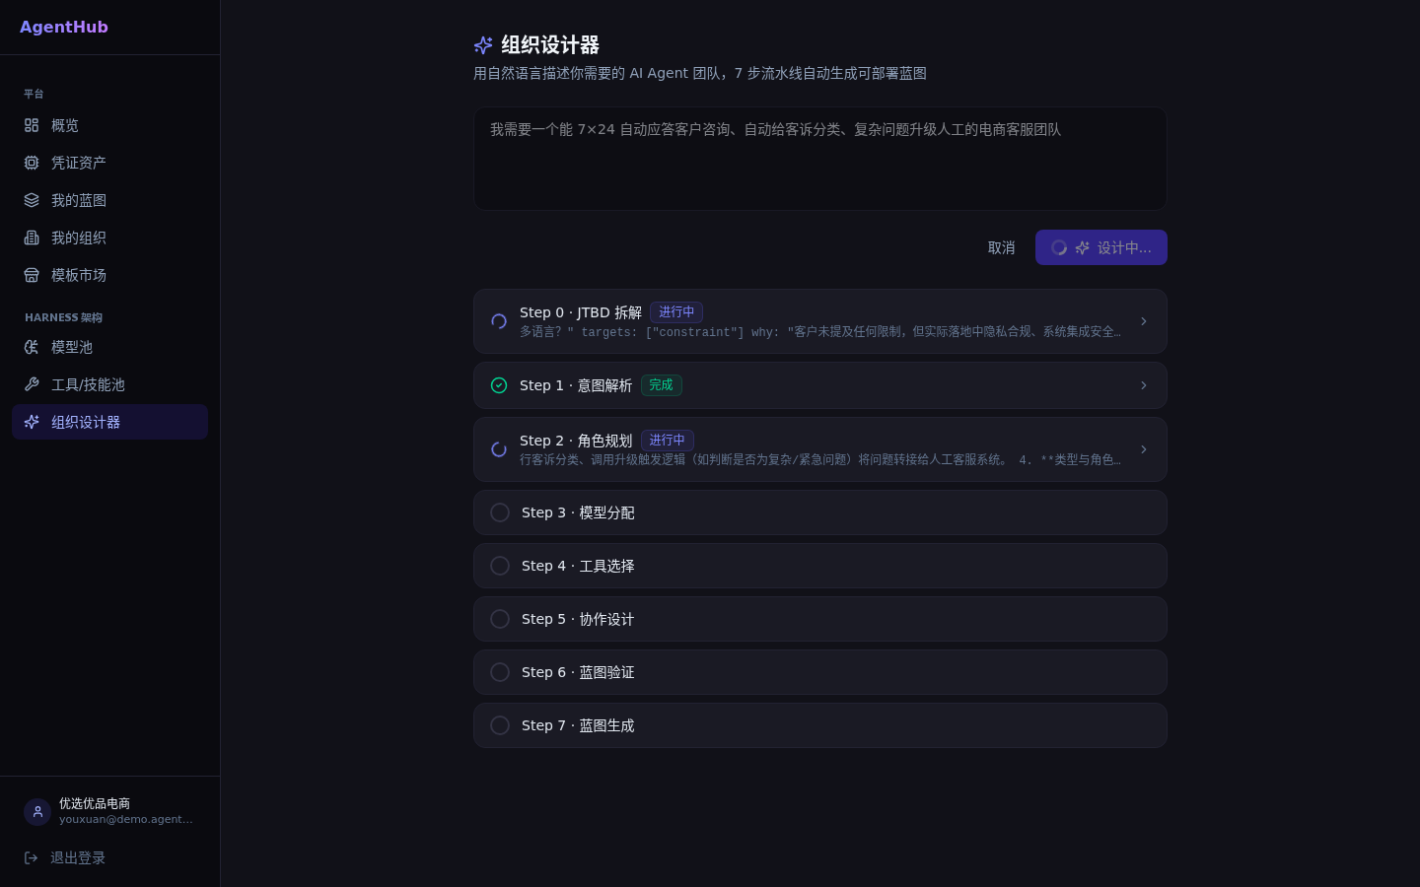Click the 工具/技能池 wrench icon
Viewport: 1420px width, 887px height.
tap(32, 384)
